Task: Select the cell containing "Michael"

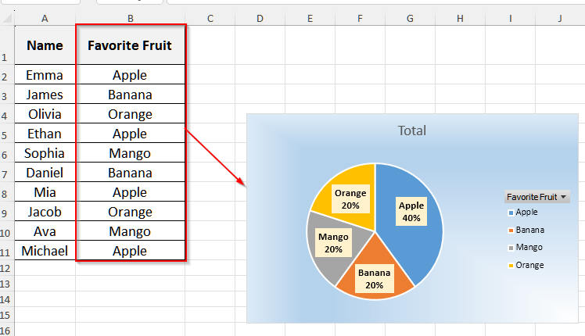Action: click(x=45, y=251)
